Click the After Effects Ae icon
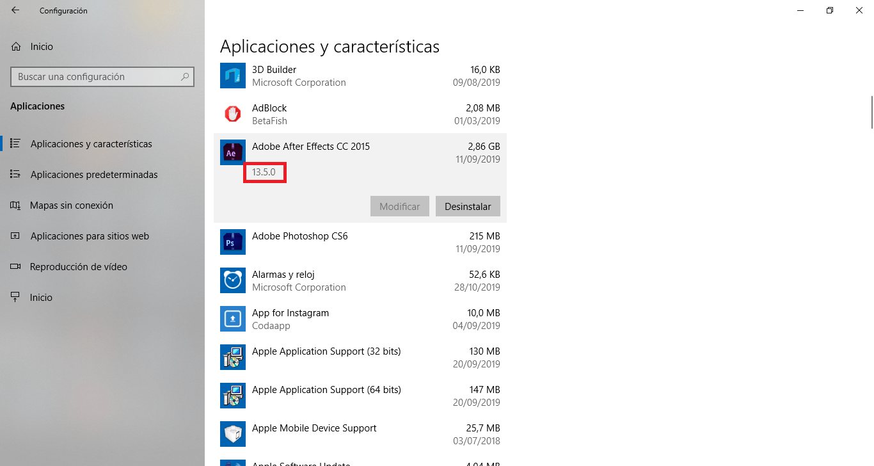874x466 pixels. (232, 152)
